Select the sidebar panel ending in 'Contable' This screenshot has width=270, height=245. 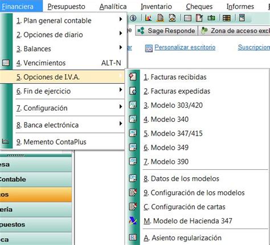coord(36,179)
